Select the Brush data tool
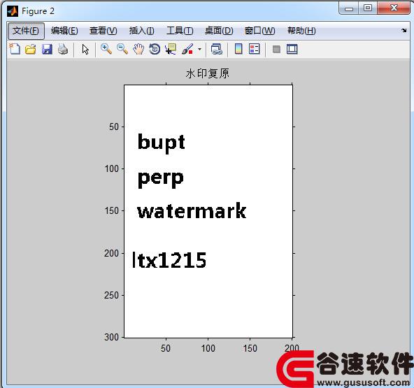The image size is (414, 388). click(x=187, y=49)
